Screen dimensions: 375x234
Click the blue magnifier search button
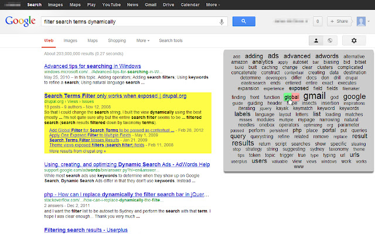click(244, 21)
